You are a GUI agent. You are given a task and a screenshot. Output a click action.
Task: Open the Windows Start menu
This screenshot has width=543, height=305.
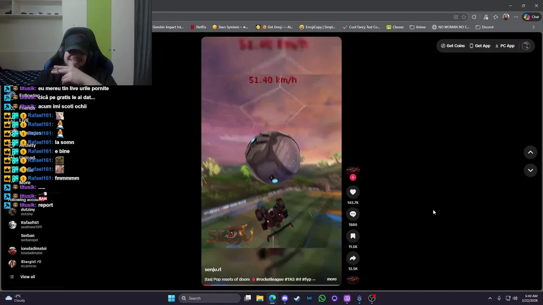tap(171, 298)
